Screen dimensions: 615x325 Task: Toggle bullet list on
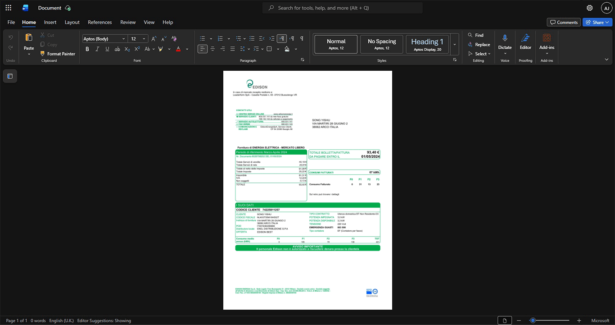203,39
